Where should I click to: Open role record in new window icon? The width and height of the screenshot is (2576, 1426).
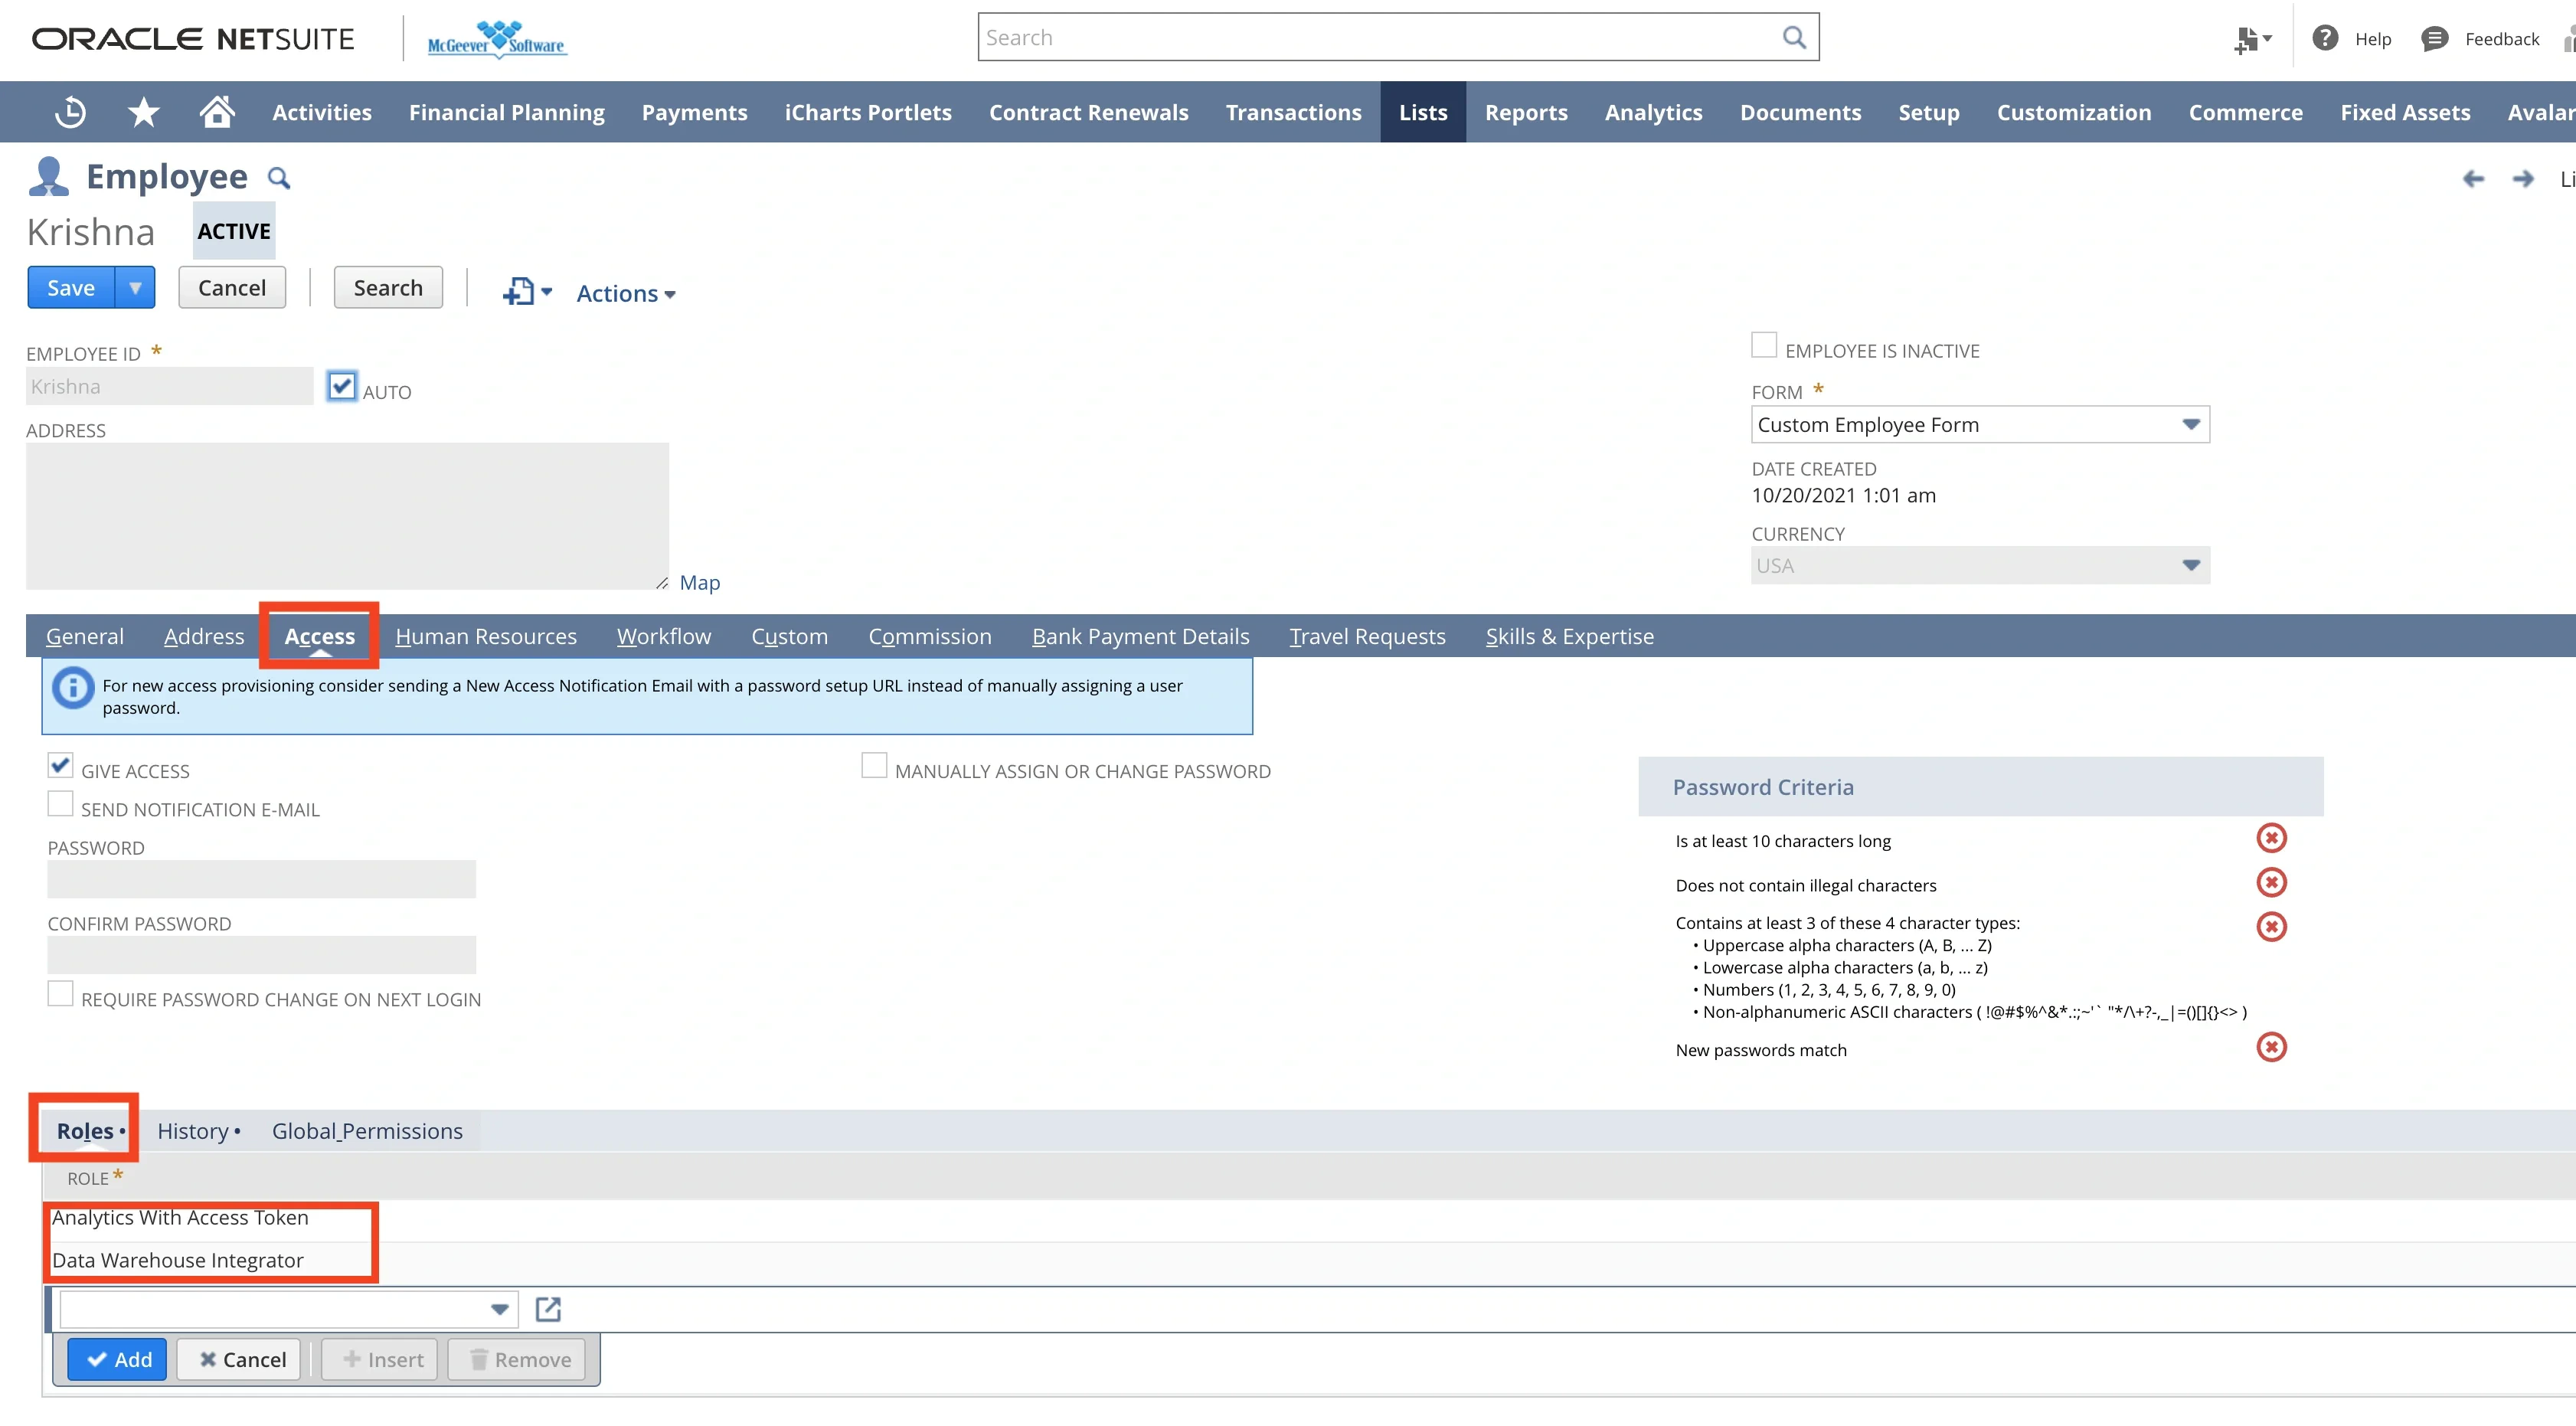(548, 1308)
